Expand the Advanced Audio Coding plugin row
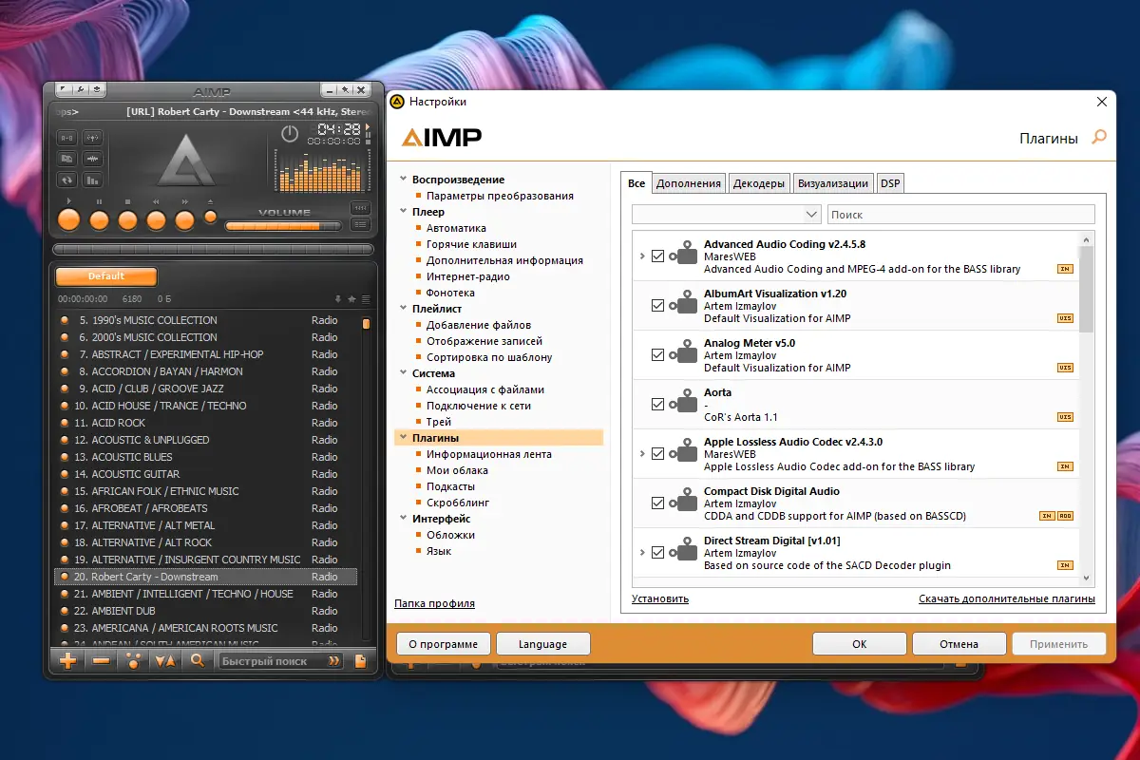Screen dimensions: 1140x760 pos(642,256)
